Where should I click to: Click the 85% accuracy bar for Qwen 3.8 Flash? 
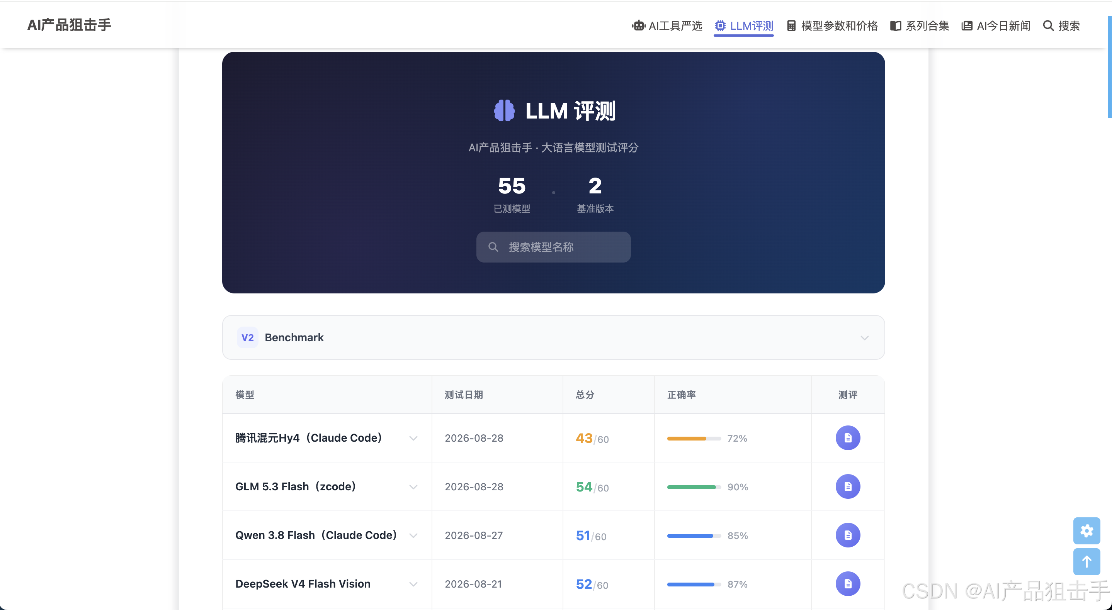coord(694,536)
